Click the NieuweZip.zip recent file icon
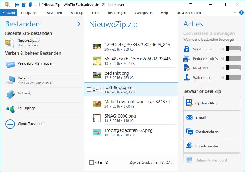245x172 pixels. click(10, 43)
